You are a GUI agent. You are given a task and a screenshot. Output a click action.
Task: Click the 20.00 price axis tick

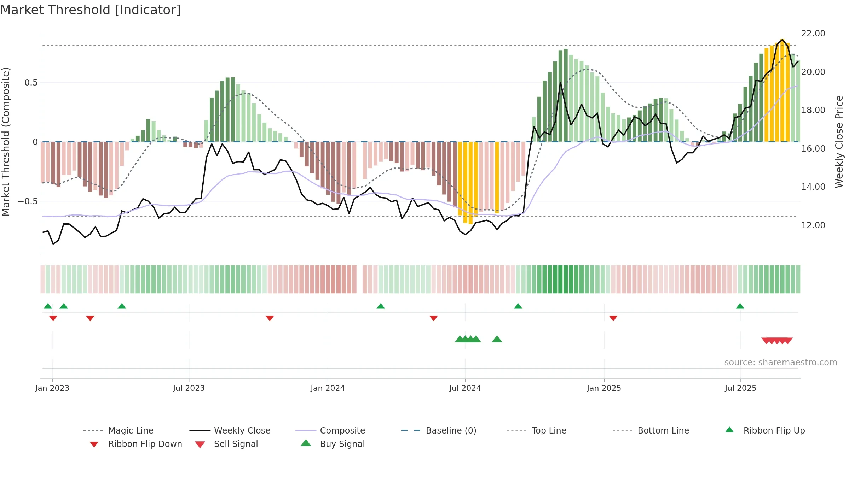(813, 72)
